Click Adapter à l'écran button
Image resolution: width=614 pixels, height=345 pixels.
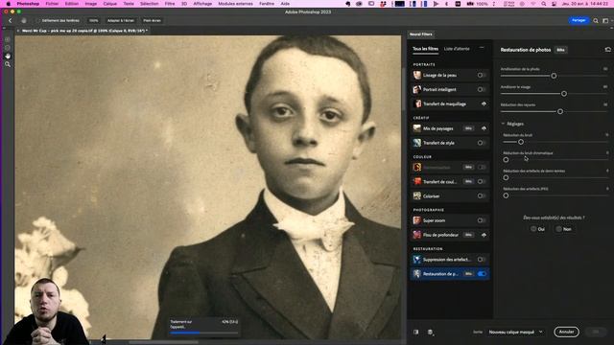pyautogui.click(x=121, y=20)
